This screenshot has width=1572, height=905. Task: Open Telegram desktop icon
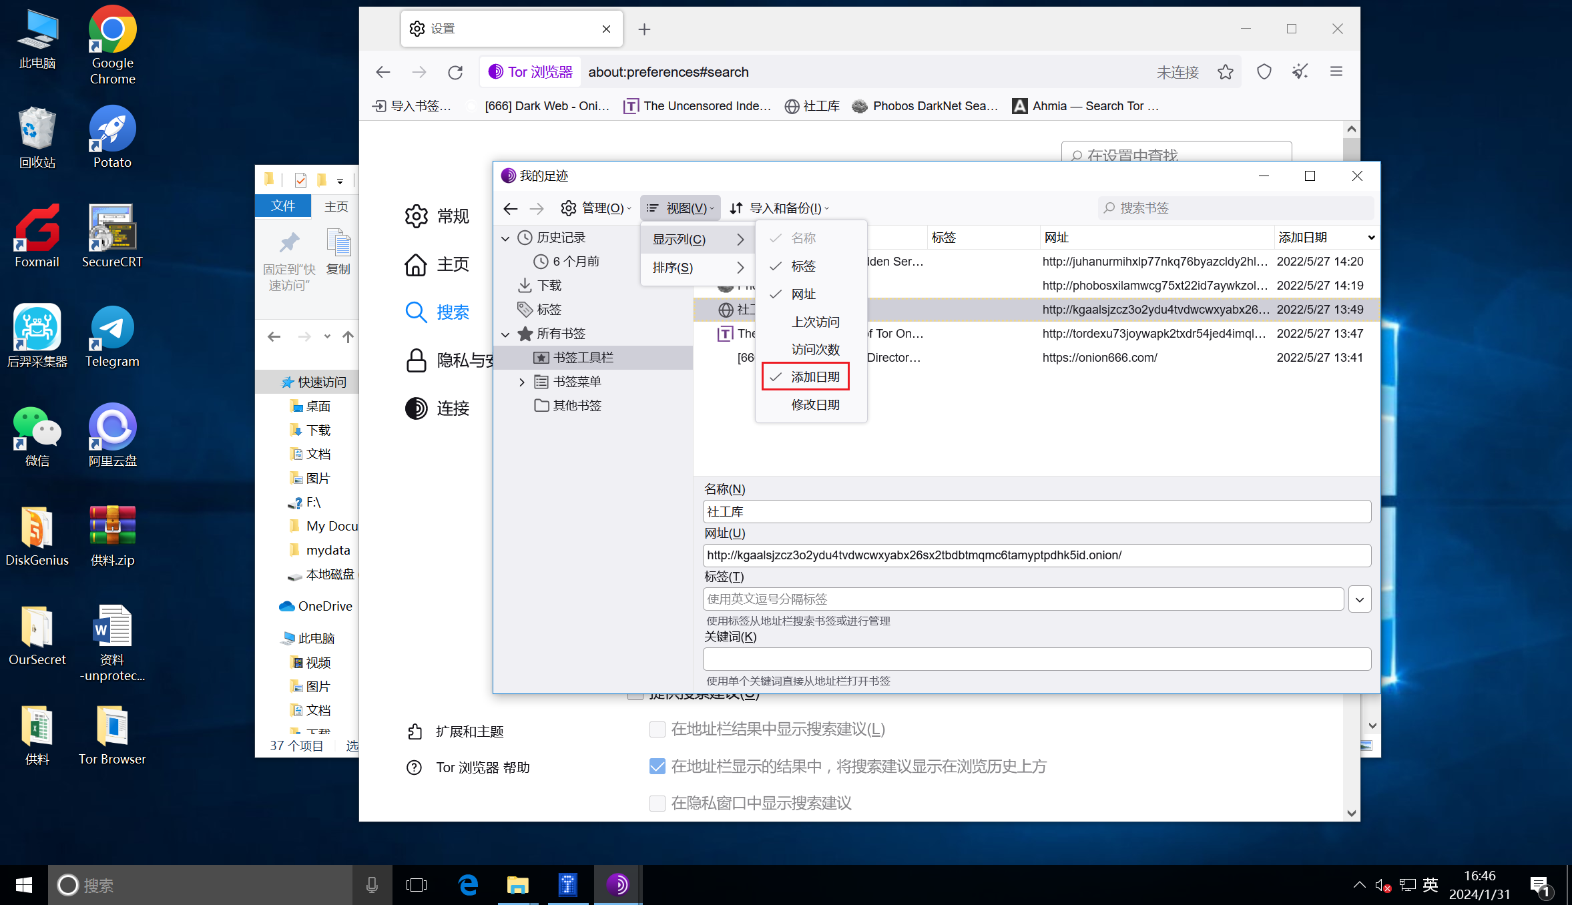pyautogui.click(x=112, y=336)
